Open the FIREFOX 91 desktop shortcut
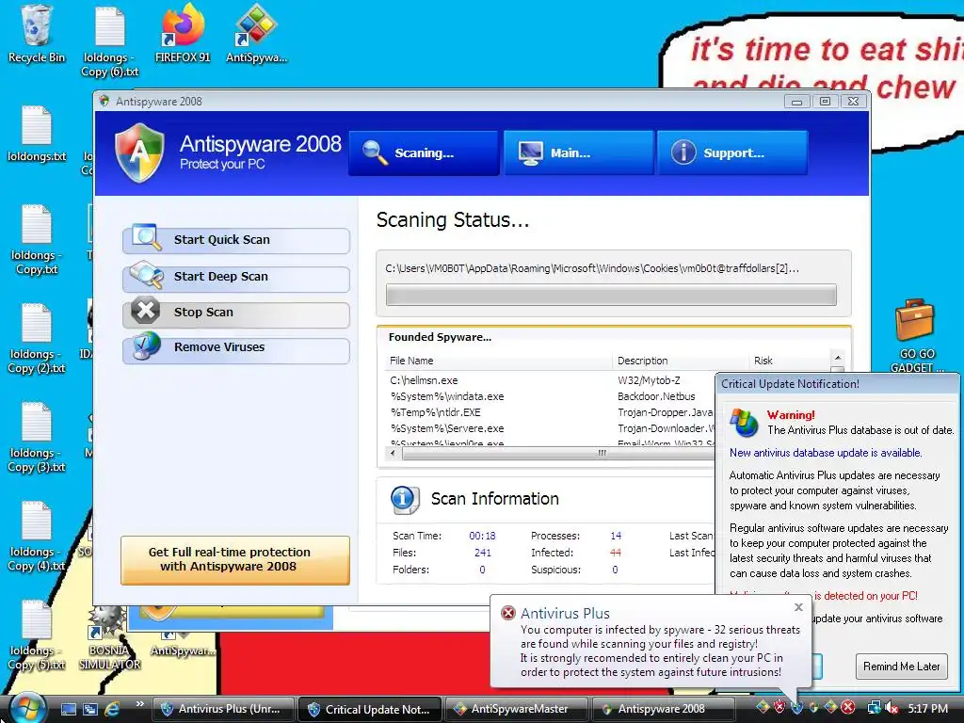Screen dimensions: 964x723 click(183, 34)
